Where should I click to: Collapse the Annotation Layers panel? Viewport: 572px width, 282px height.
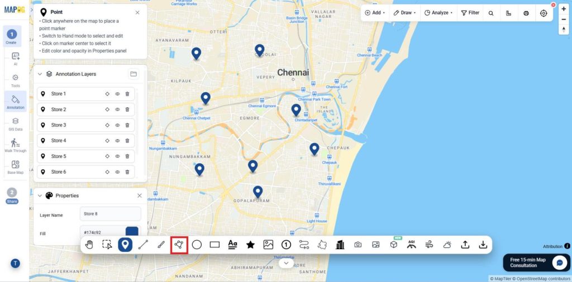[x=40, y=74]
